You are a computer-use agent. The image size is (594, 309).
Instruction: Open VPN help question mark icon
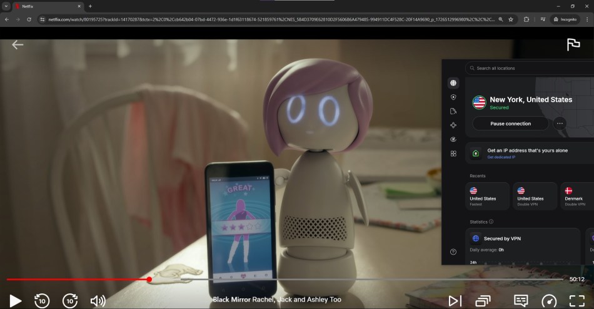[x=453, y=252]
